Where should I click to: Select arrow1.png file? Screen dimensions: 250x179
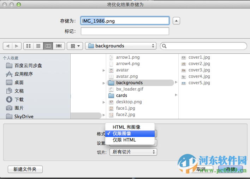point(124,57)
